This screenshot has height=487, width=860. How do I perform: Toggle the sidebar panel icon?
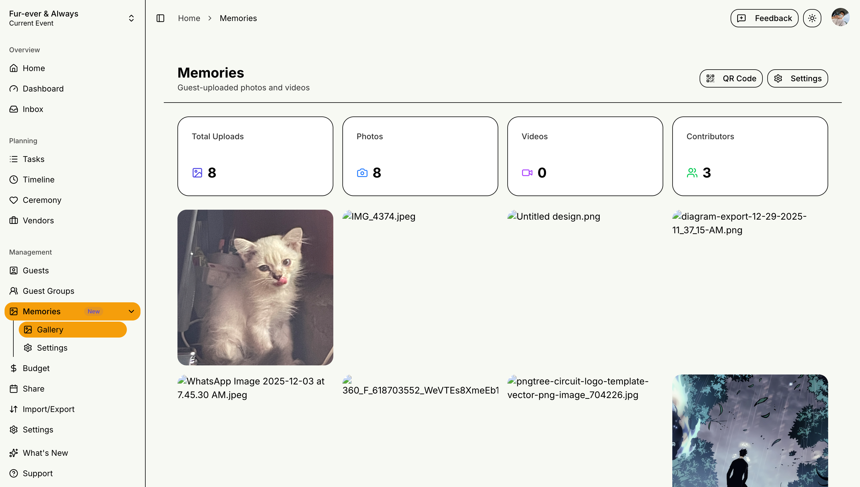pos(160,18)
